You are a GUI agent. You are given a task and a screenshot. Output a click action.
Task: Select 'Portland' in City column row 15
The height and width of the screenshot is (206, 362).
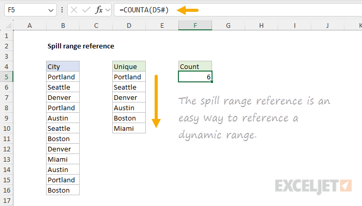63,180
